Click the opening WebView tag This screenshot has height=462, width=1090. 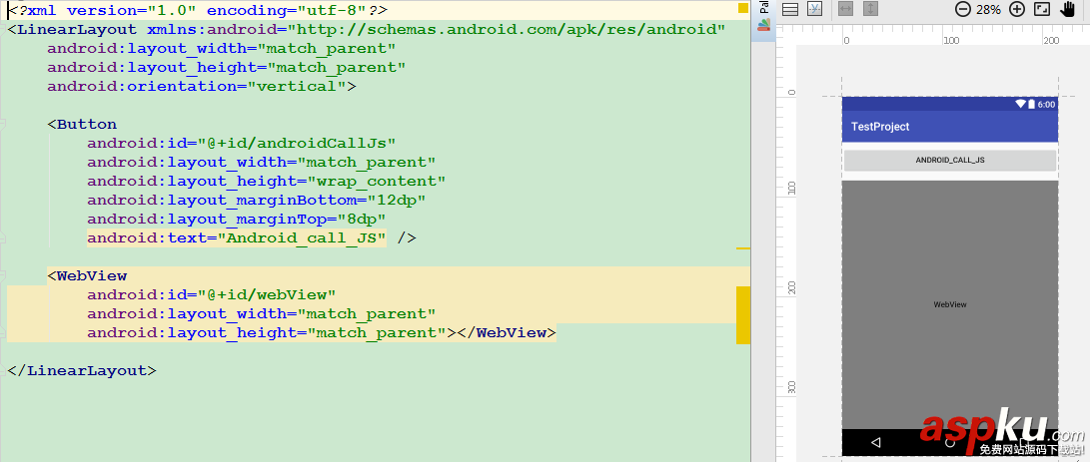pos(87,275)
